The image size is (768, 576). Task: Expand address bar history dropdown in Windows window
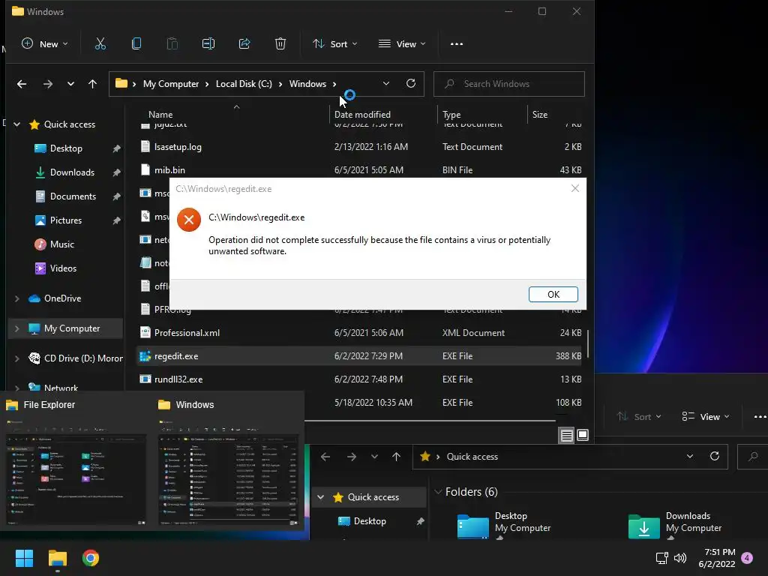coord(386,84)
